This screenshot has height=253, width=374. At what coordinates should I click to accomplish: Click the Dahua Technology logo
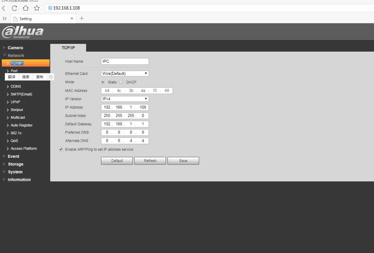23,32
